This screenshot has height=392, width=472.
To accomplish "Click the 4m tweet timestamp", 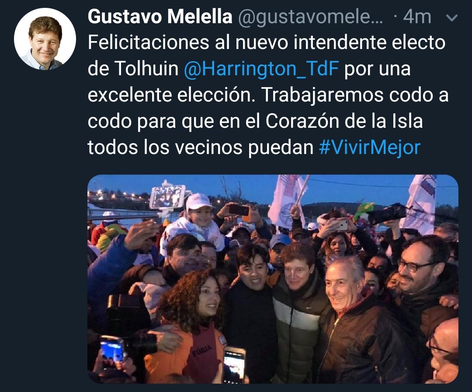I will [417, 17].
